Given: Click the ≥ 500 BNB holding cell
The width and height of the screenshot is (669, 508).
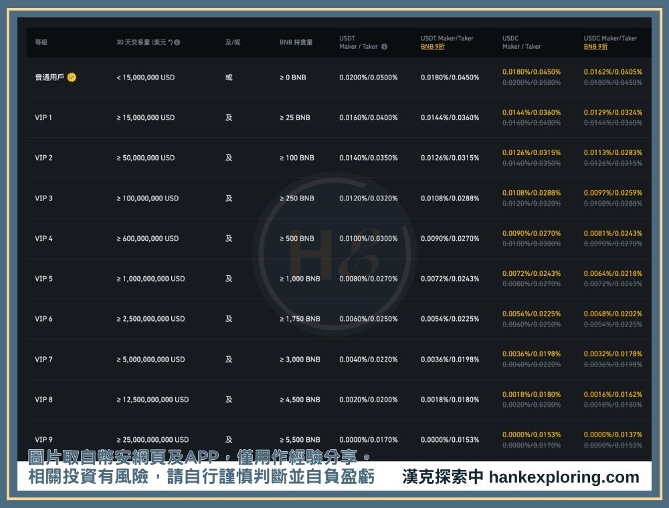Looking at the screenshot, I should point(297,238).
